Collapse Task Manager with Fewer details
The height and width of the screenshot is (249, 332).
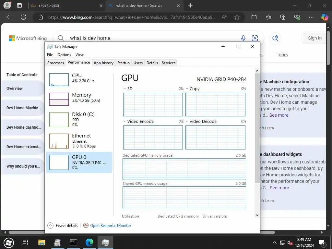(63, 226)
